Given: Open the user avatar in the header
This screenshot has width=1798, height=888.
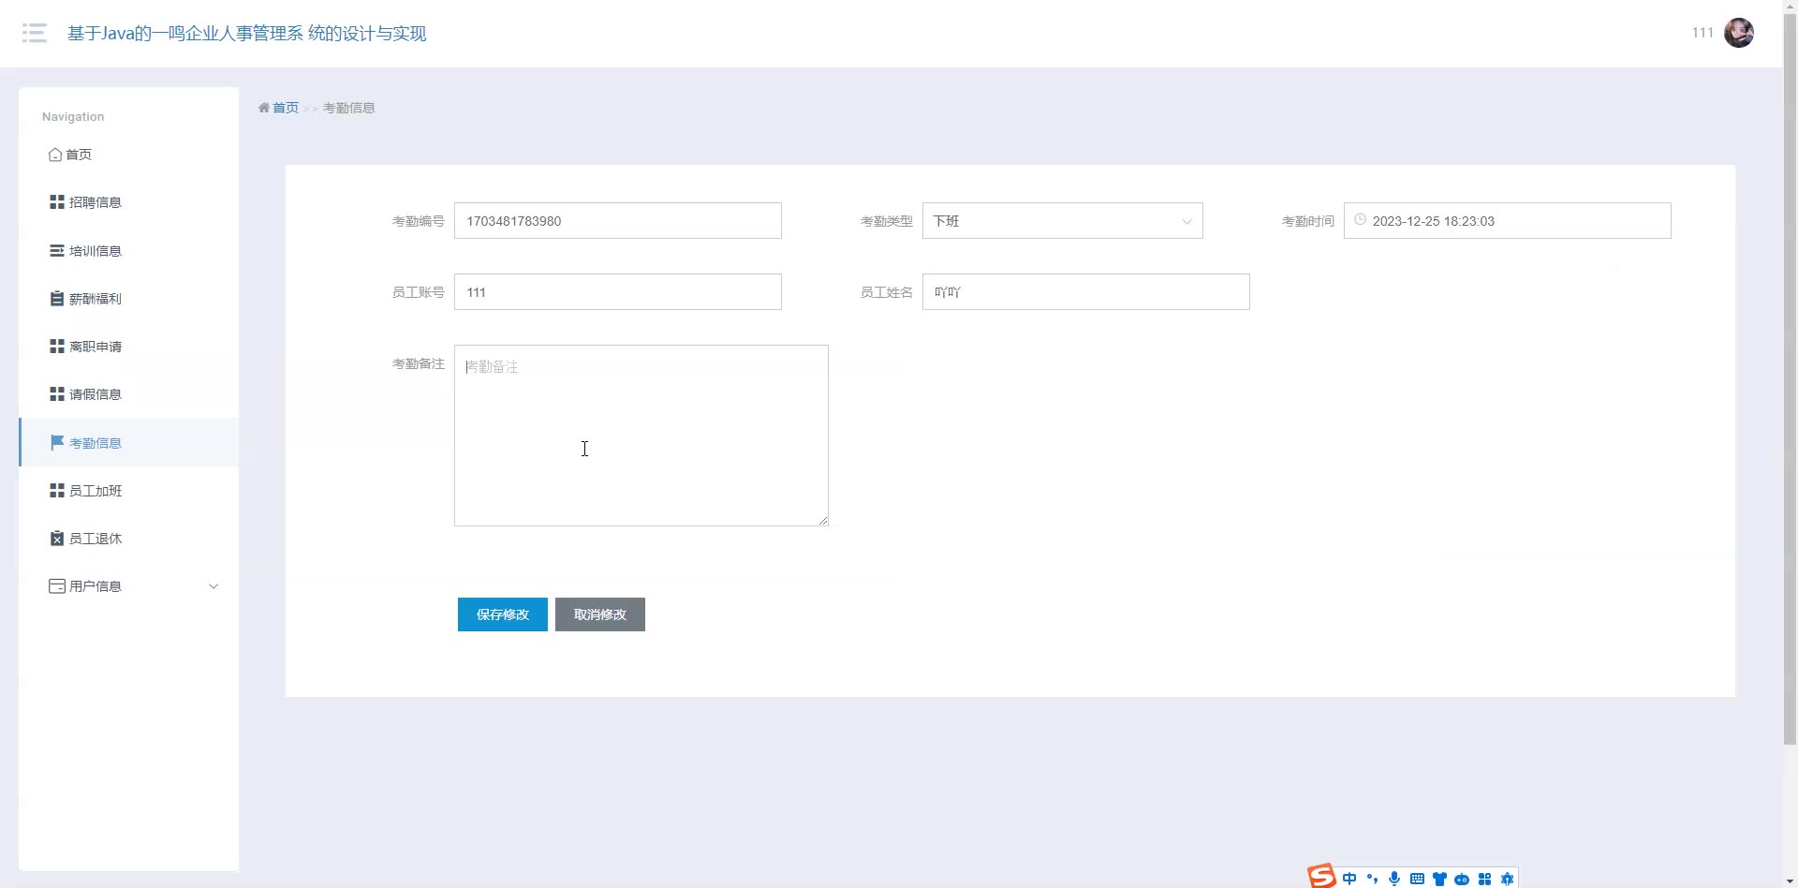Looking at the screenshot, I should pos(1739,33).
